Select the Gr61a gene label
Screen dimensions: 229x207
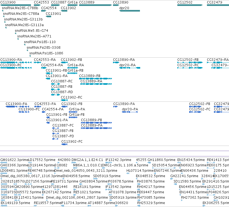tap(72, 2)
